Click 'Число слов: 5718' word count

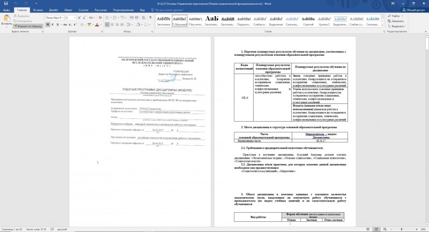coord(36,229)
